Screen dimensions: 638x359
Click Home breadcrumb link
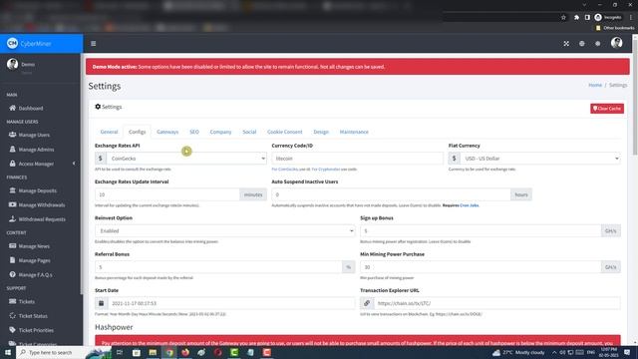595,85
